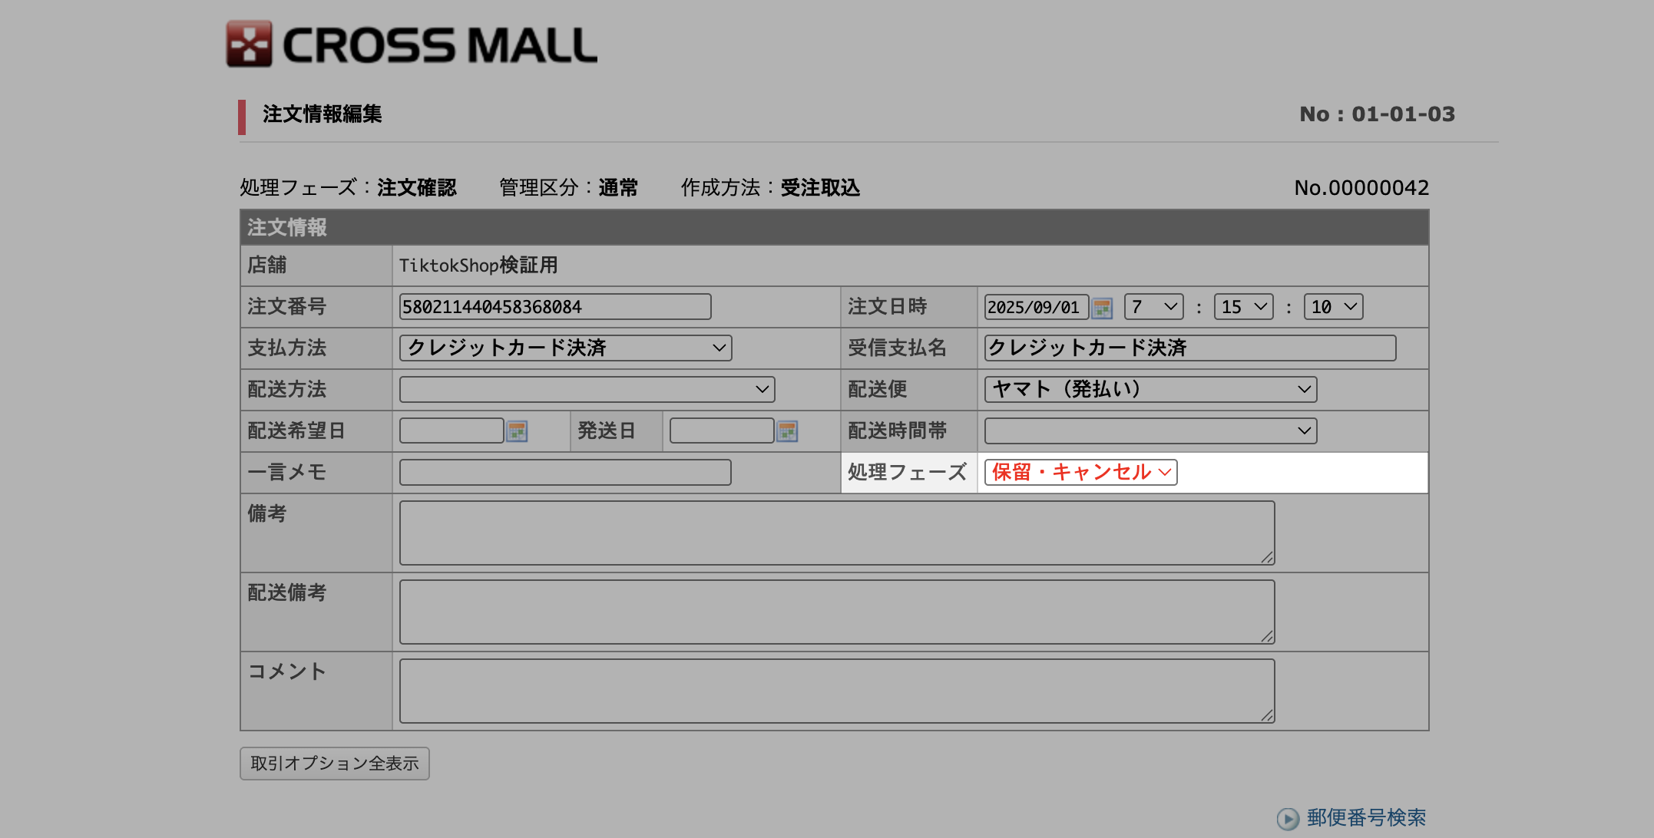Change 処理フェーズ 保留・キャンセル dropdown
Viewport: 1654px width, 838px height.
pos(1080,472)
